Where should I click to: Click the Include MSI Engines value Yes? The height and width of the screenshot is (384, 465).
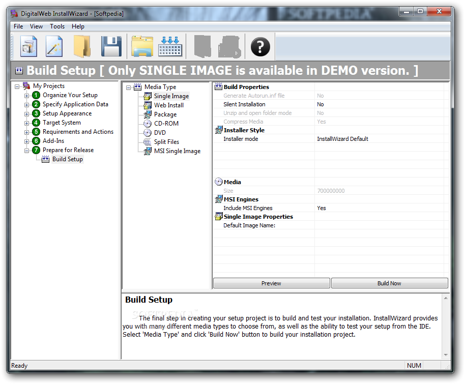point(321,208)
